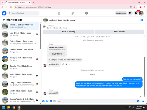Open more actions plus icon in composer
The width and height of the screenshot is (147, 110).
[44, 101]
